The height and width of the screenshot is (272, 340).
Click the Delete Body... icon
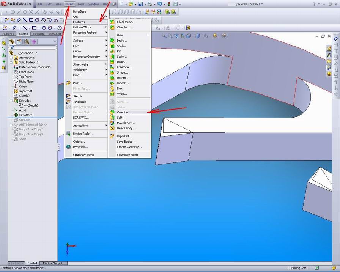pyautogui.click(x=112, y=128)
